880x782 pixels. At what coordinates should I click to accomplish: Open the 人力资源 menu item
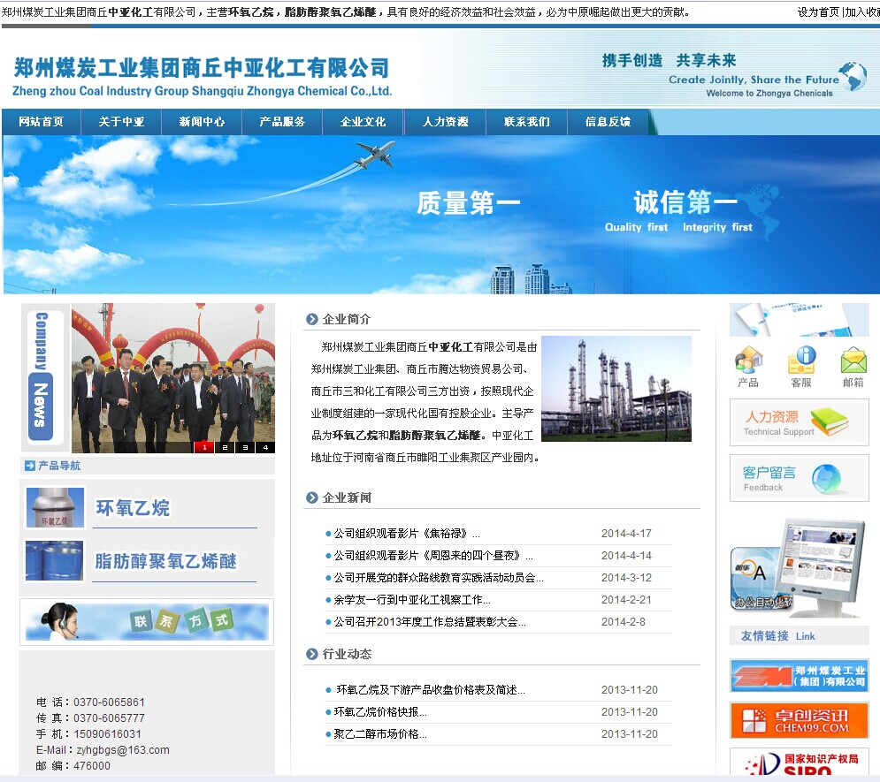click(x=445, y=122)
